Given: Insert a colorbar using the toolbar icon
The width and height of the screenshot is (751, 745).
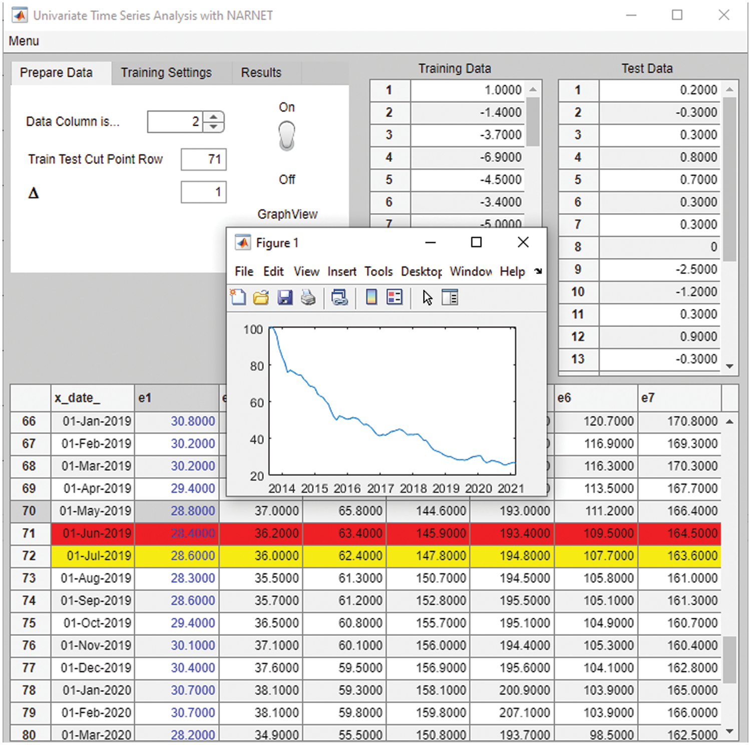Looking at the screenshot, I should [x=371, y=297].
